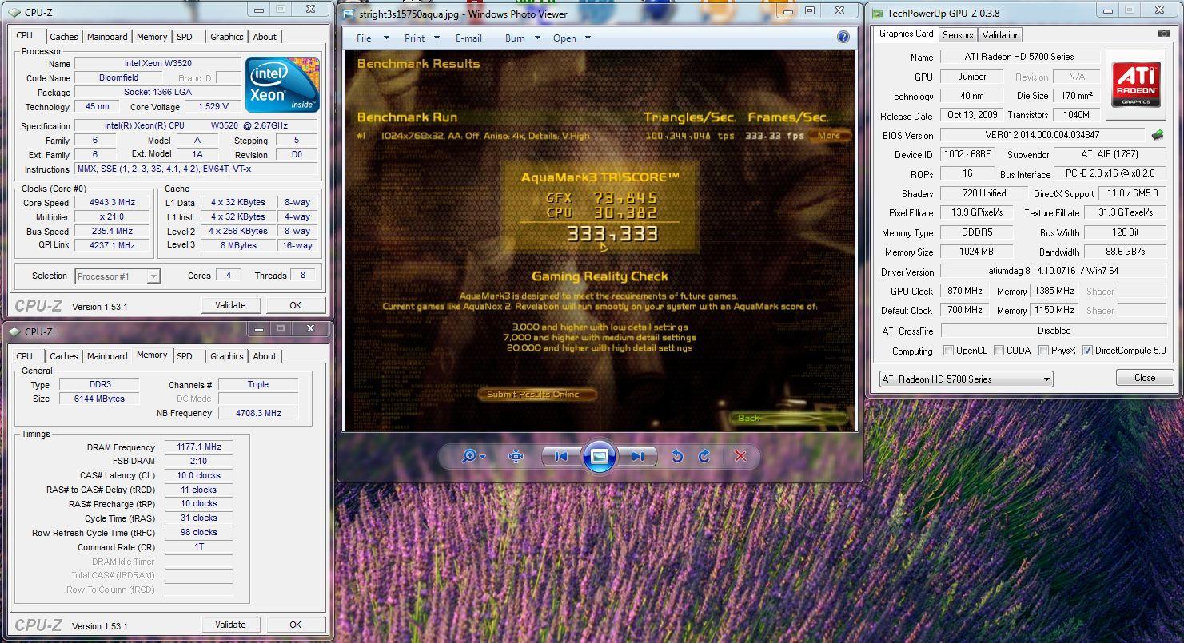The image size is (1184, 643).
Task: Click the GPU-Z screenshot camera icon
Action: pyautogui.click(x=1163, y=34)
